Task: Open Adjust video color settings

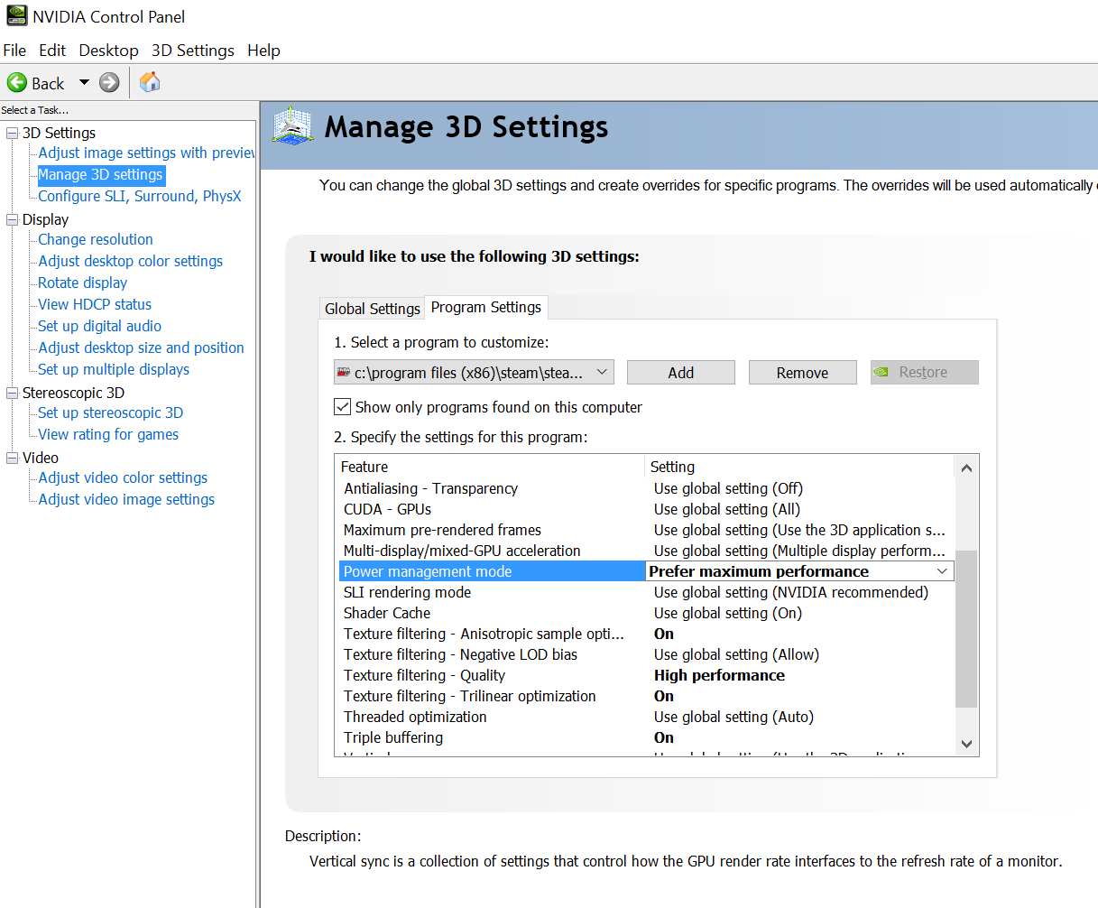Action: pyautogui.click(x=123, y=477)
